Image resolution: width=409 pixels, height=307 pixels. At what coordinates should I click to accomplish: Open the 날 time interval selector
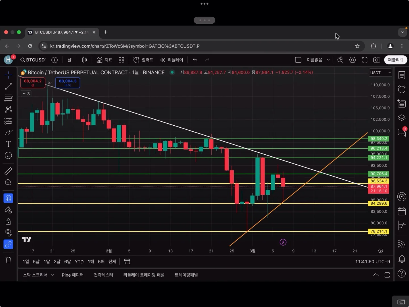69,60
